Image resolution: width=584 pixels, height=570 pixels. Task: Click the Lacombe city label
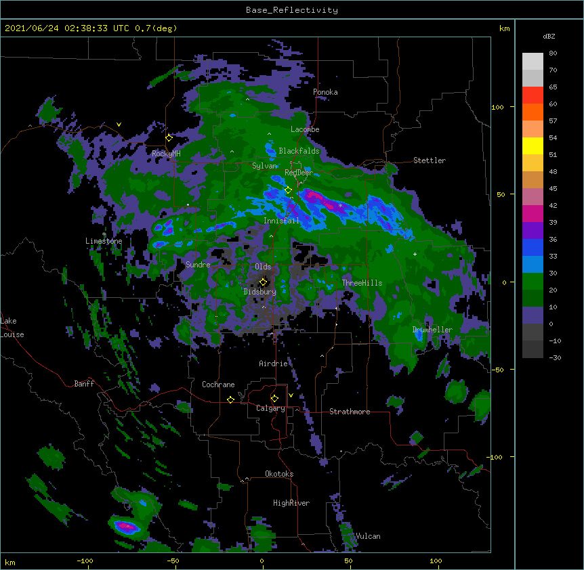pos(305,129)
